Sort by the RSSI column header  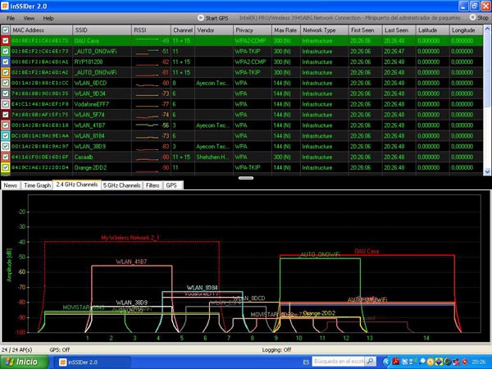pos(151,30)
